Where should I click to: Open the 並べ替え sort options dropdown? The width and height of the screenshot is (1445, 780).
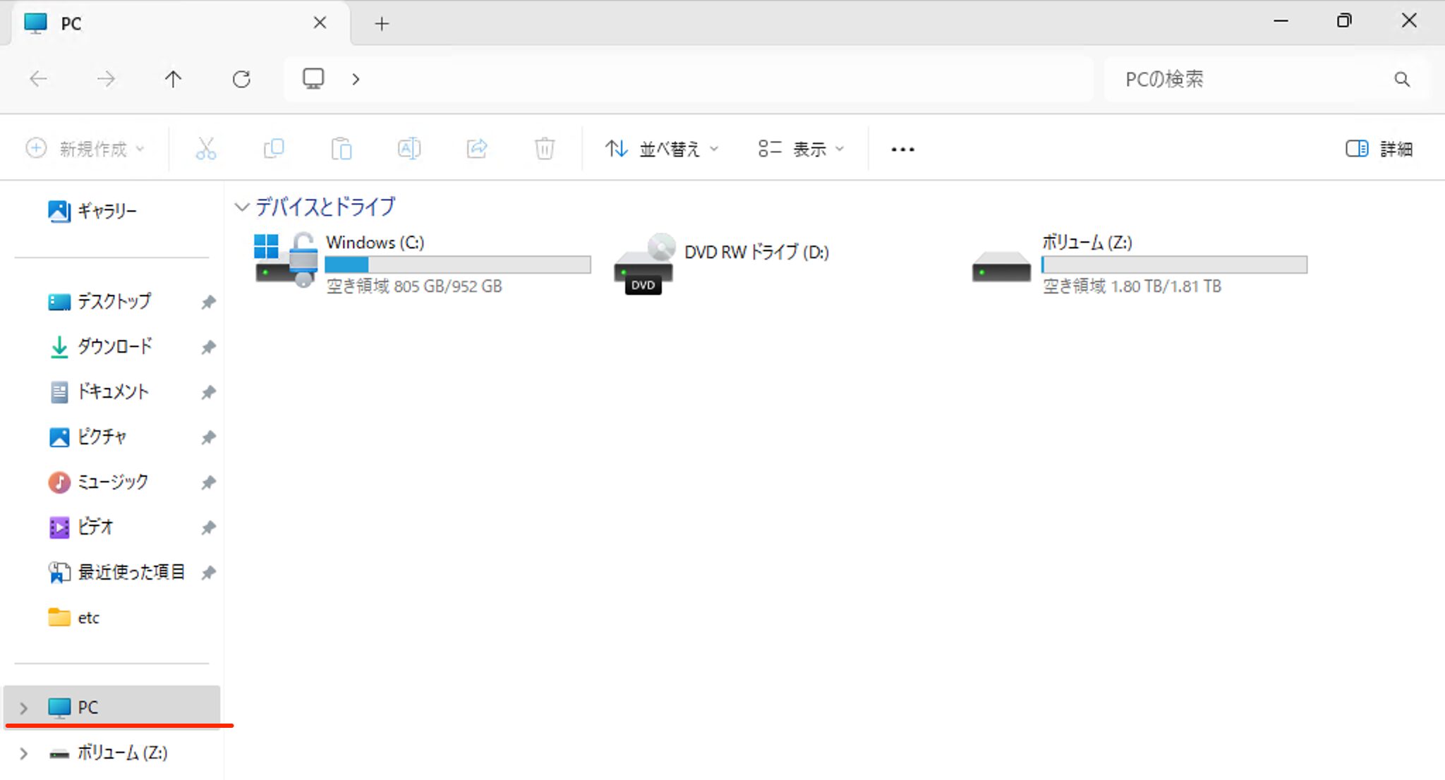point(661,149)
